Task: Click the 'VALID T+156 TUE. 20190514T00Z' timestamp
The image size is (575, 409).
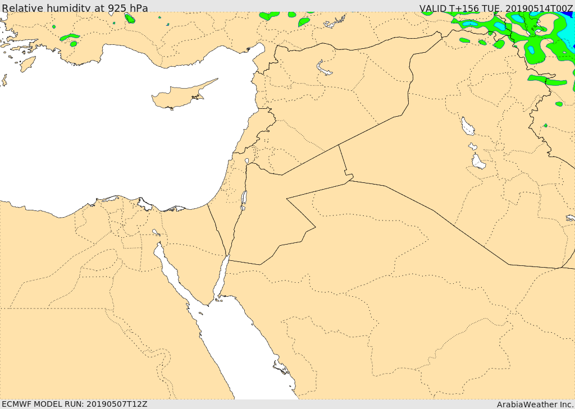Action: coord(496,8)
